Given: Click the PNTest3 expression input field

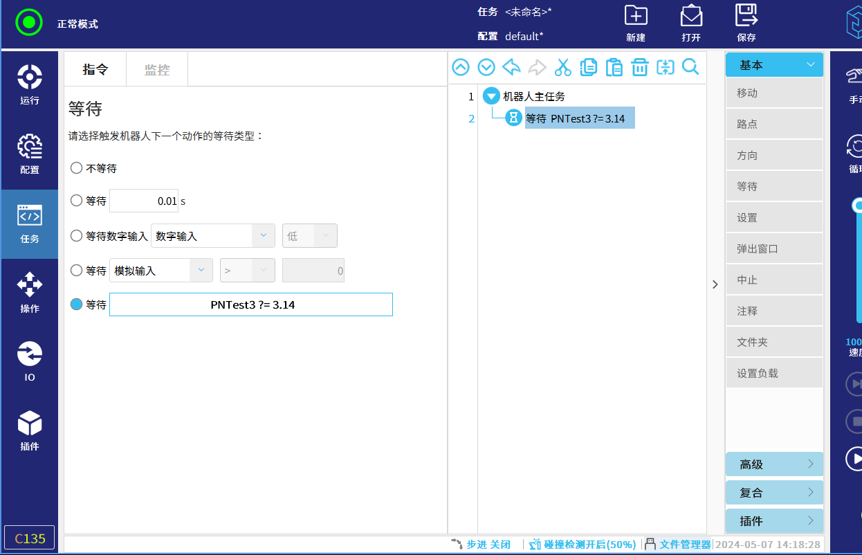Looking at the screenshot, I should pos(251,304).
